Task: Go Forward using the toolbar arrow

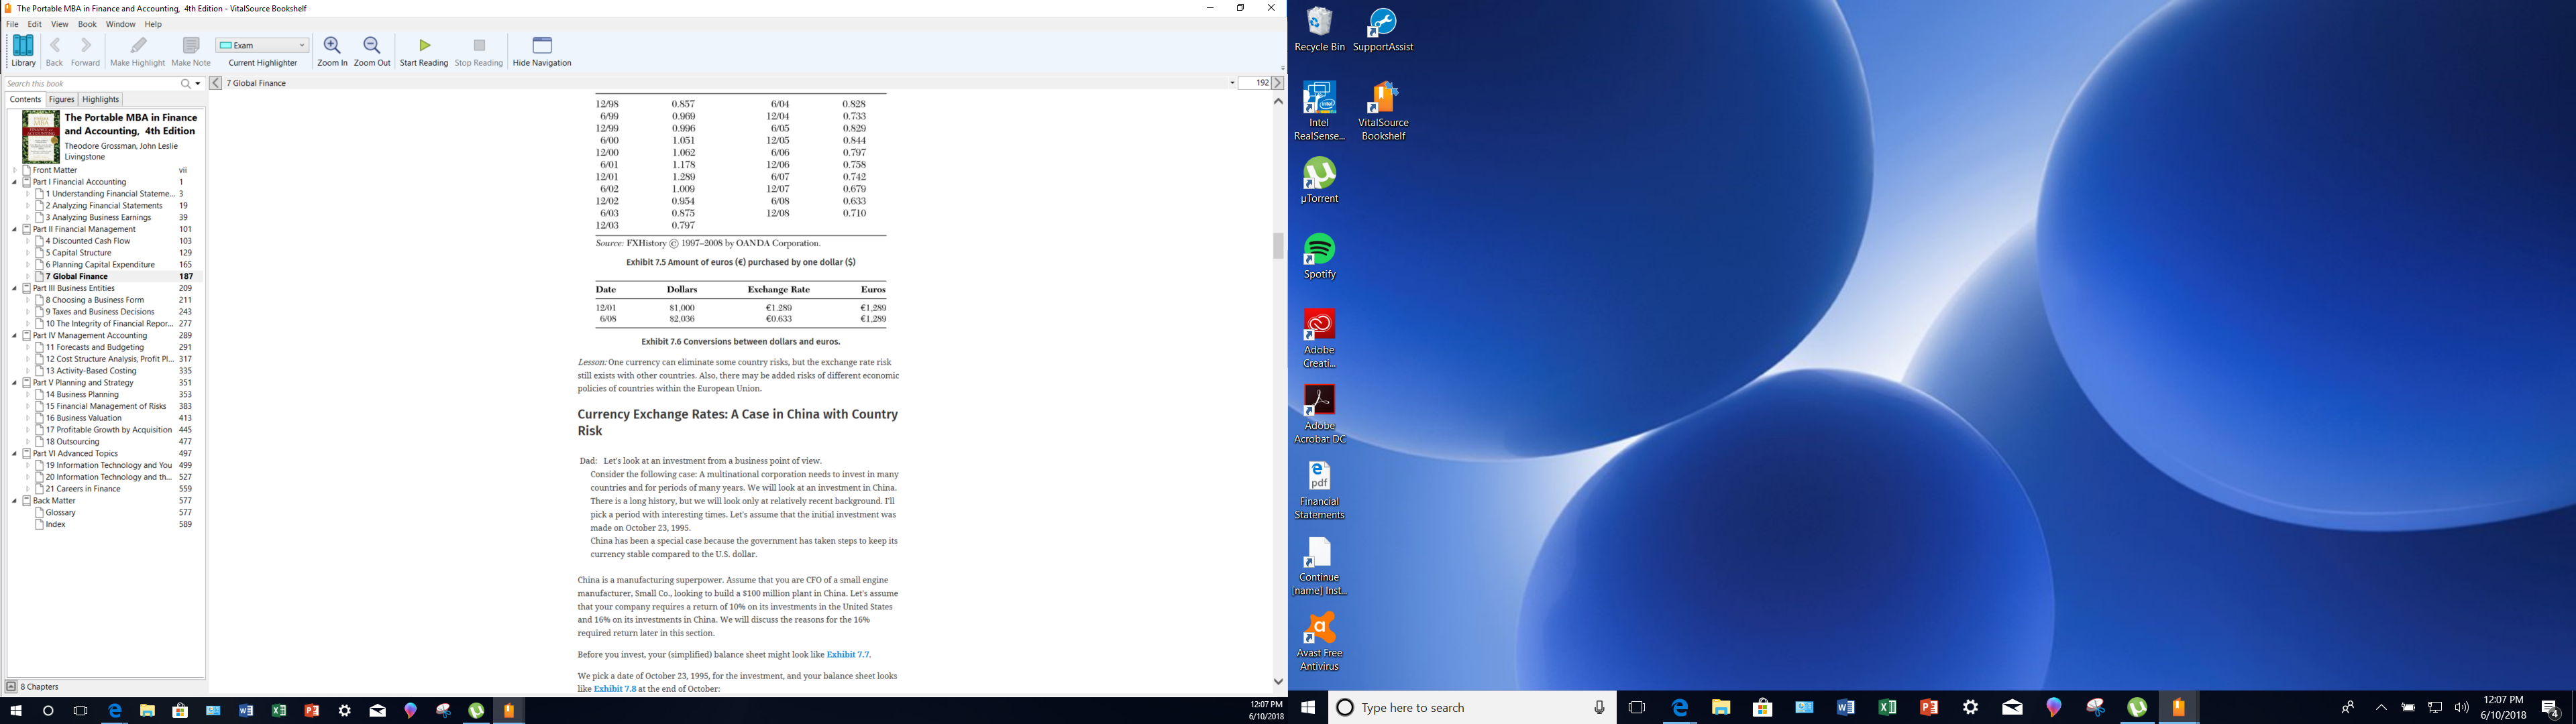Action: coord(86,51)
